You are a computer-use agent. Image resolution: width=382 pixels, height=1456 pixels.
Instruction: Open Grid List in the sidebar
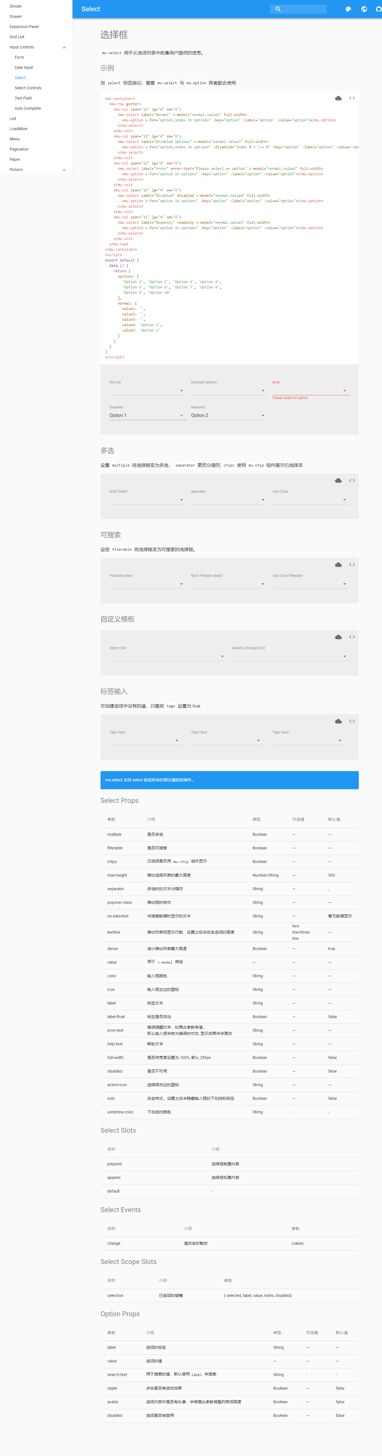pyautogui.click(x=17, y=37)
